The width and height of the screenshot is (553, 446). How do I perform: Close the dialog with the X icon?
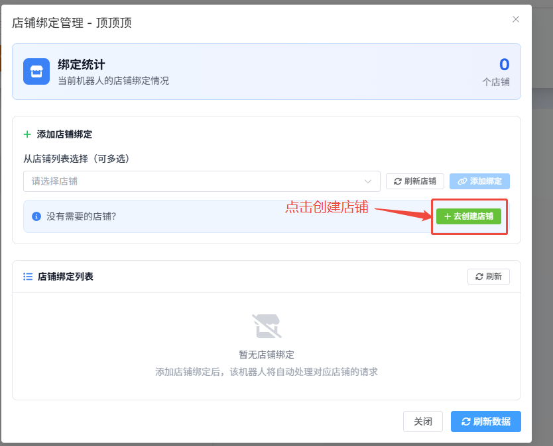click(515, 20)
